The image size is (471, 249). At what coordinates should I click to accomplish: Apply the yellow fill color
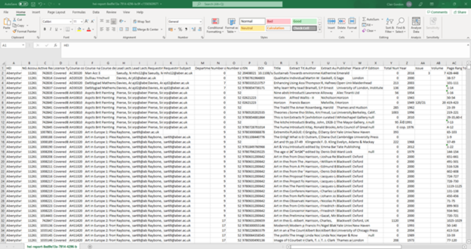coord(79,30)
